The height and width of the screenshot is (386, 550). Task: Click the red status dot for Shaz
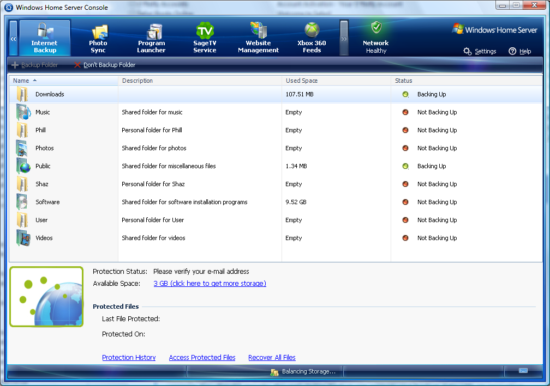405,184
